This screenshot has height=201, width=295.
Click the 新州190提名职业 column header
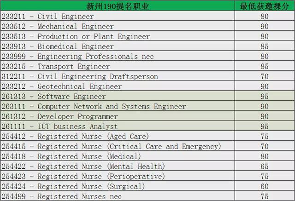(117, 6)
